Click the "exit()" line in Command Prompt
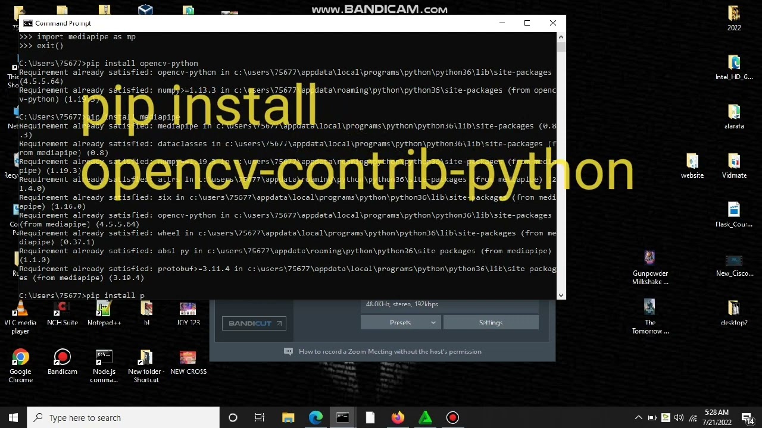This screenshot has height=428, width=762. point(41,46)
